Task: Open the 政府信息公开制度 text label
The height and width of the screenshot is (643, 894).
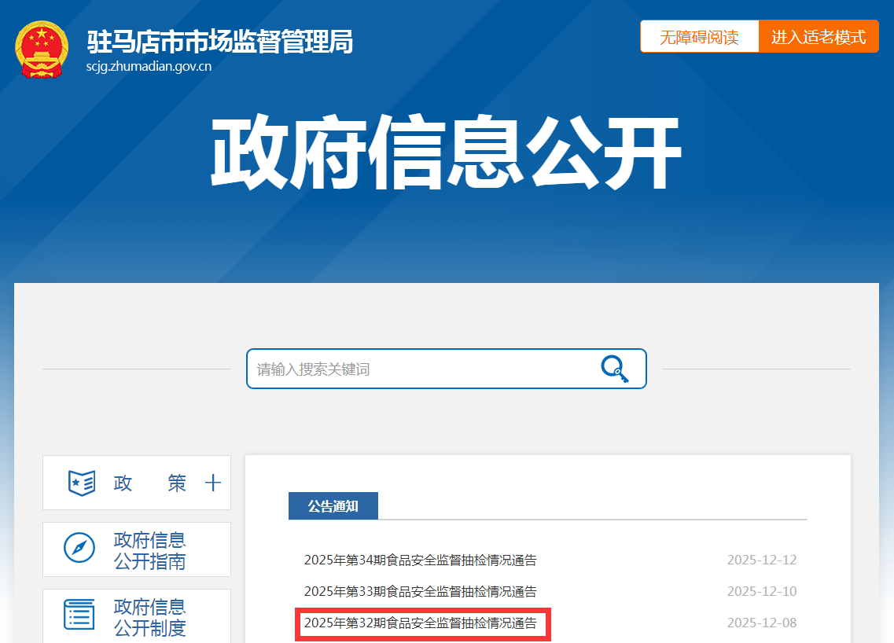Action: tap(149, 617)
